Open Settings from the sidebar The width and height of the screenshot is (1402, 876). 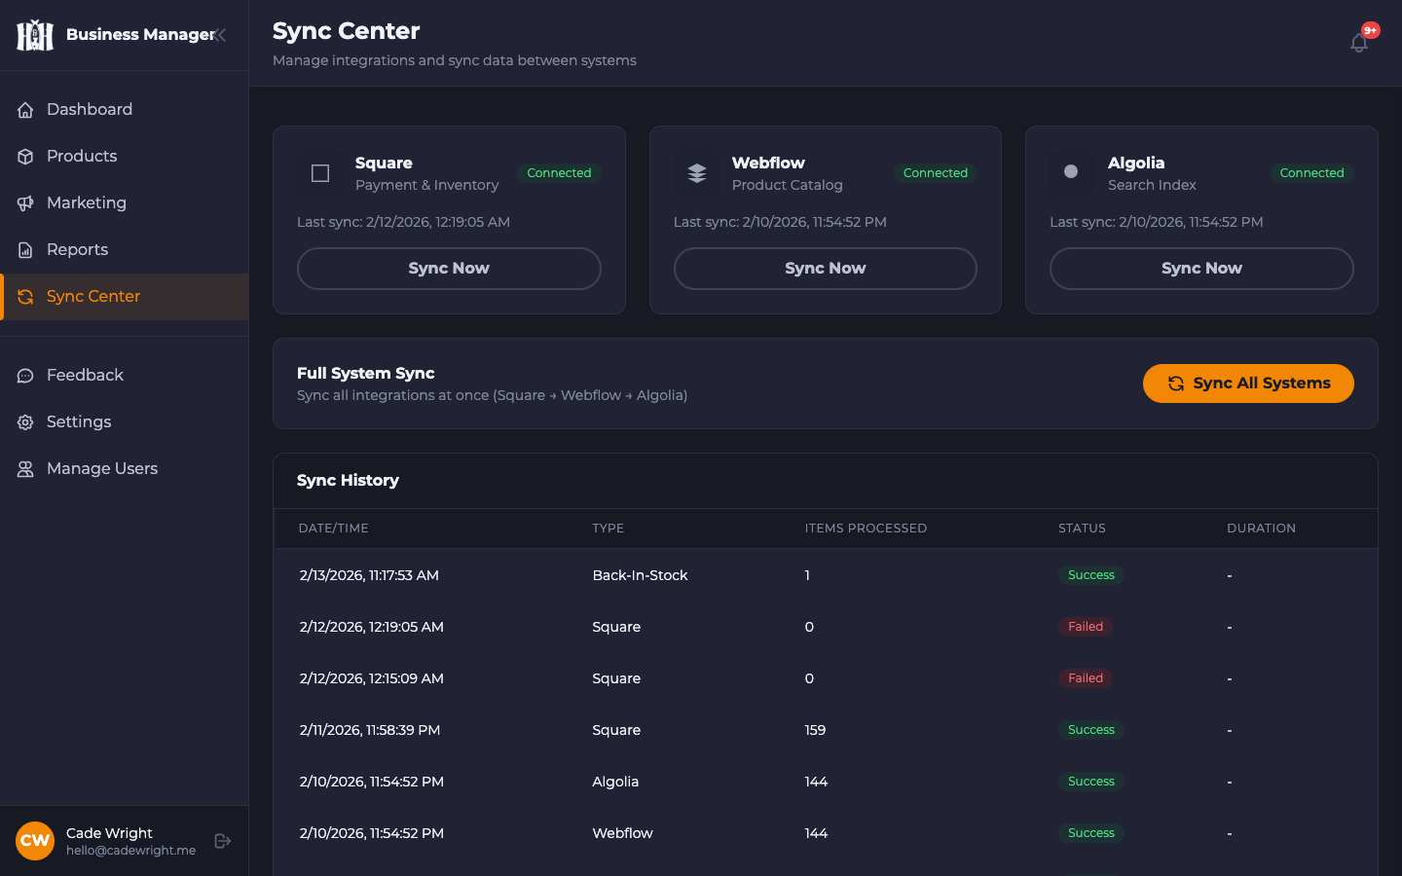[x=125, y=422]
